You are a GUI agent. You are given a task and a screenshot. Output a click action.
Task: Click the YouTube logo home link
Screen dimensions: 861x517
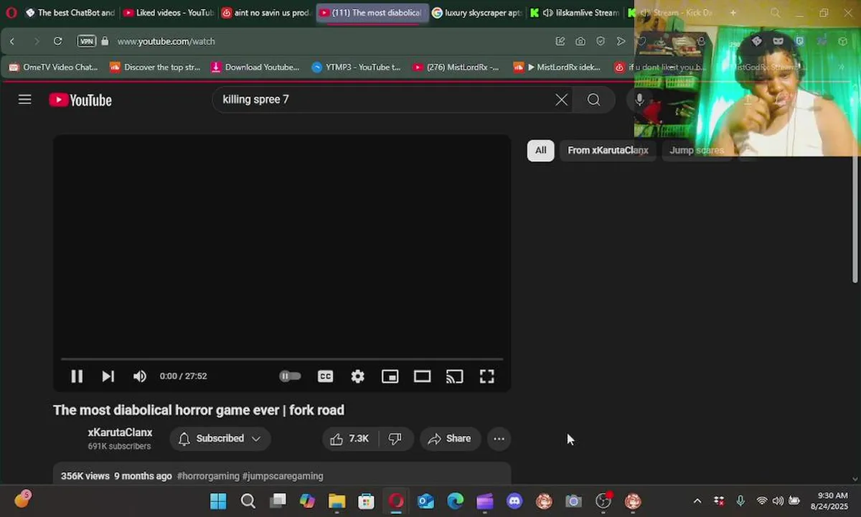point(80,100)
